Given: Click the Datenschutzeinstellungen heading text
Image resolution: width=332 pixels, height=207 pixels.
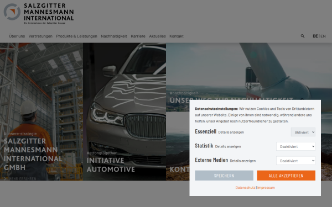Looking at the screenshot, I should point(216,109).
